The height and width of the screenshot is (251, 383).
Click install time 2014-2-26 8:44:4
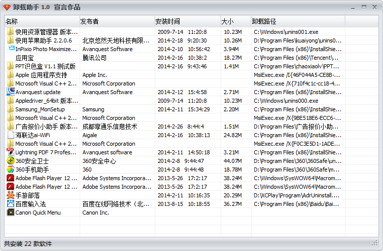(x=181, y=127)
